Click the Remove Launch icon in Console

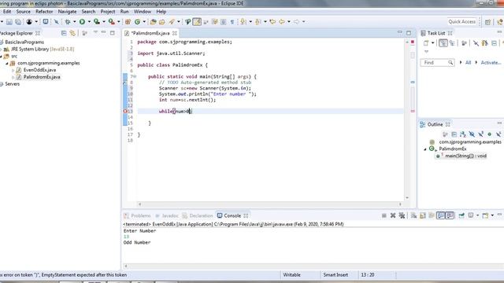pos(393,215)
